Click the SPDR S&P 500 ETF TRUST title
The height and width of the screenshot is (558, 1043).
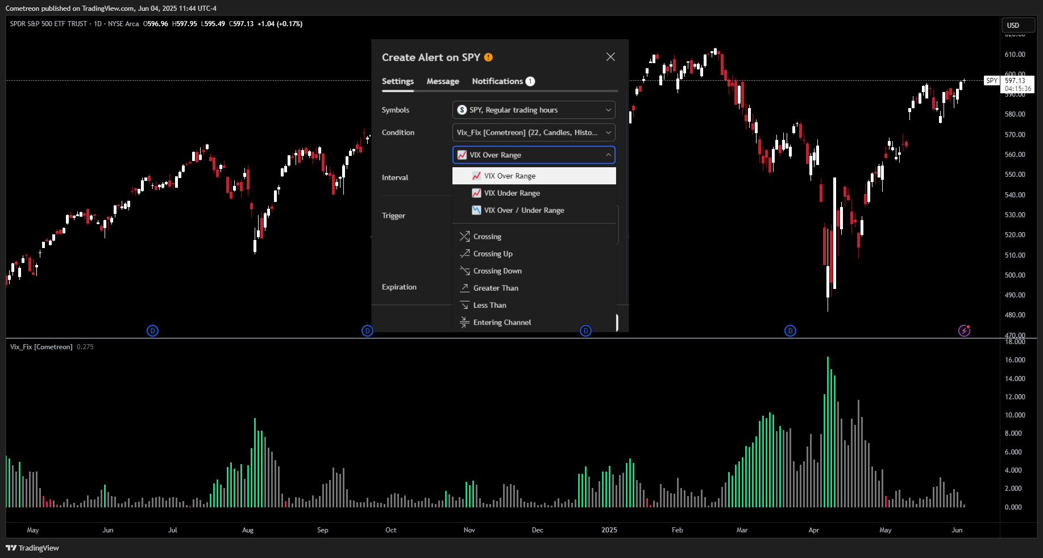tap(48, 24)
